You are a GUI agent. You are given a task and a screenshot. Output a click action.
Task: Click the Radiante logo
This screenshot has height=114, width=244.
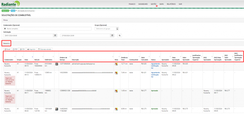tap(11, 4)
